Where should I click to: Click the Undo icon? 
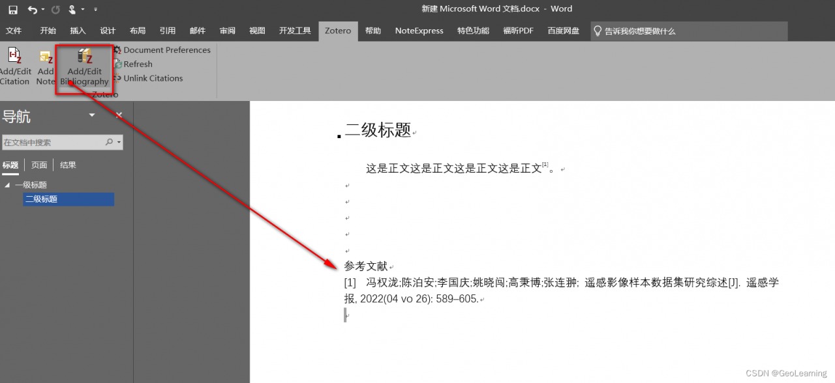pos(31,8)
